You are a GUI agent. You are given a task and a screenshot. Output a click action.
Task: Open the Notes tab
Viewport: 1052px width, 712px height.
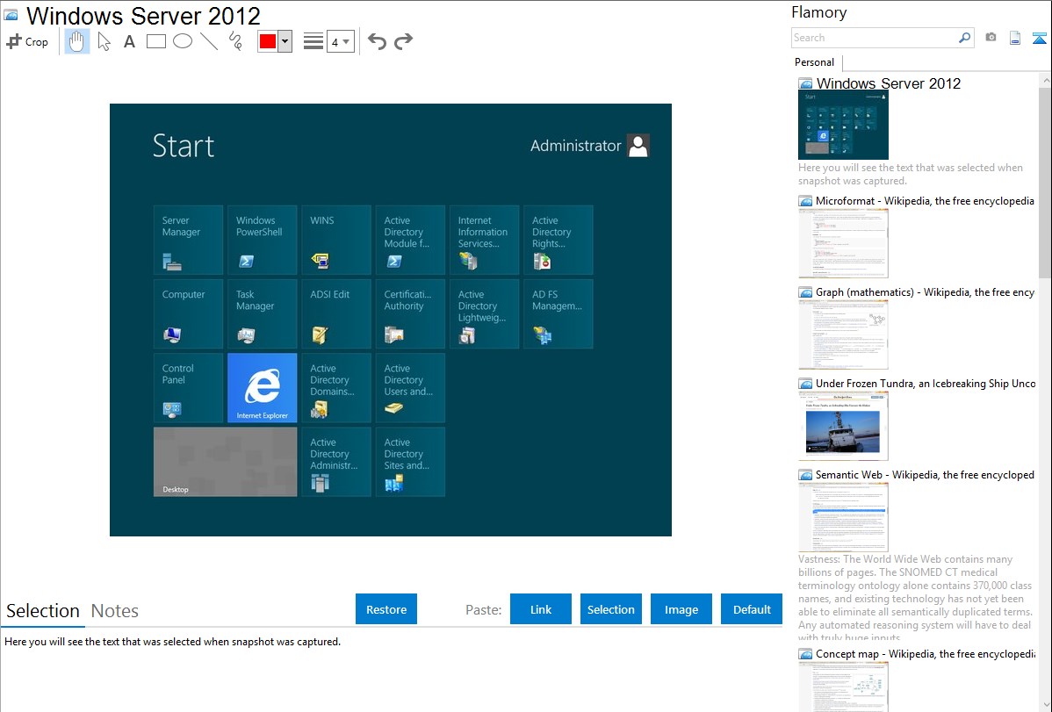(115, 611)
